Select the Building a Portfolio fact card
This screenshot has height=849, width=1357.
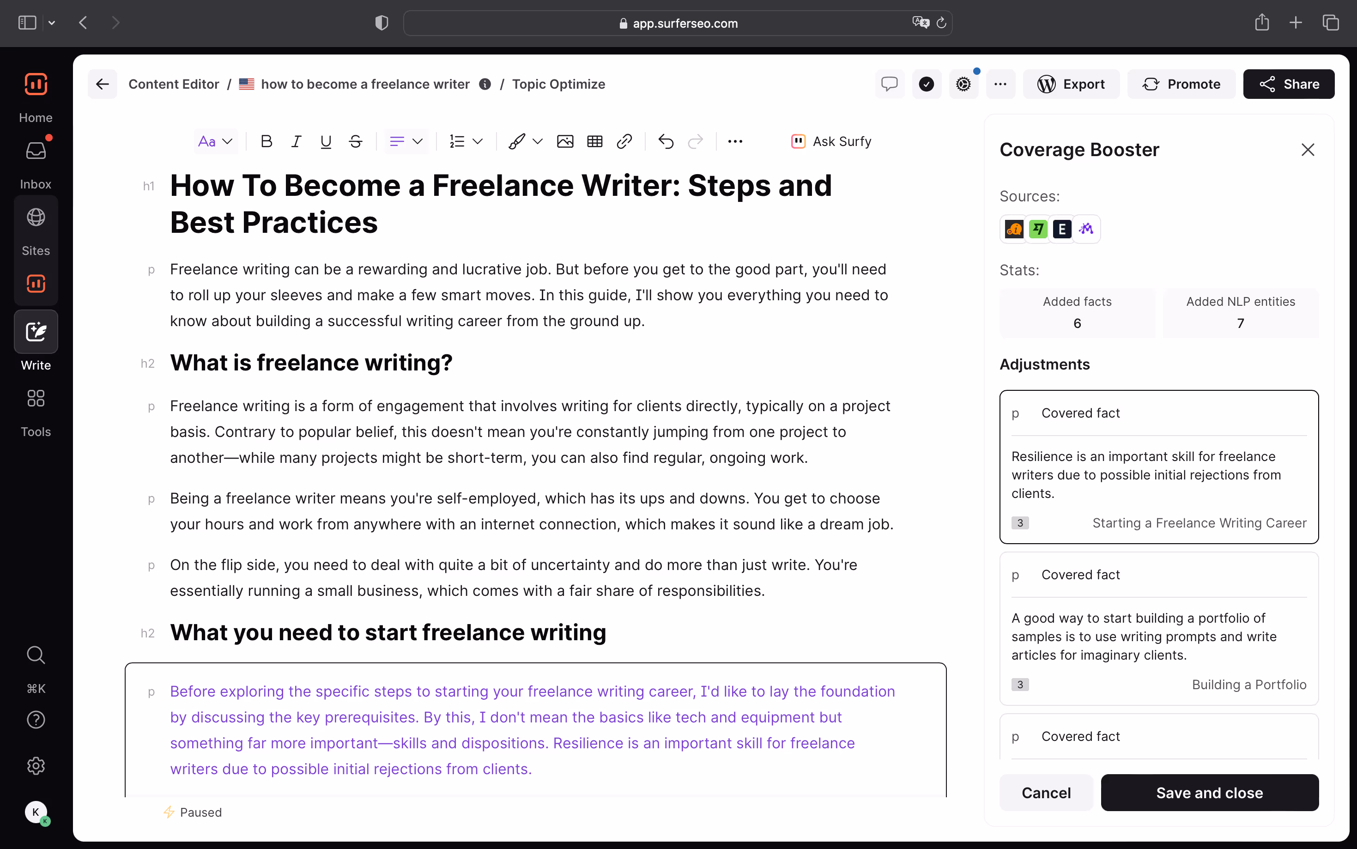[x=1159, y=628]
